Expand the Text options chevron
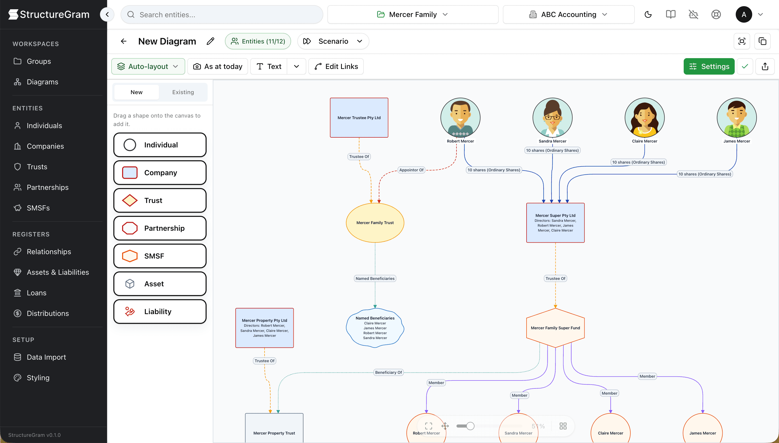This screenshot has width=779, height=443. click(297, 66)
